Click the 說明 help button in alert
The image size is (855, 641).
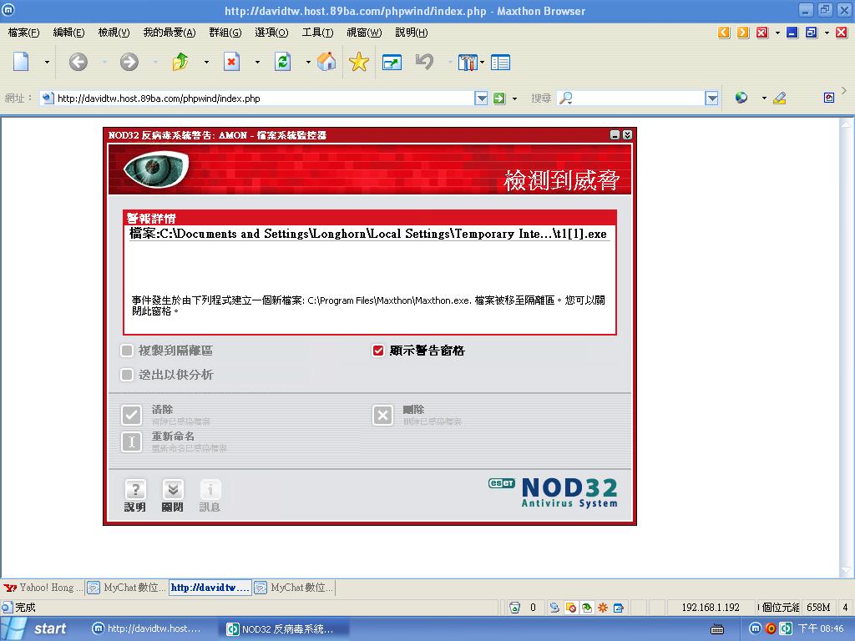(134, 496)
